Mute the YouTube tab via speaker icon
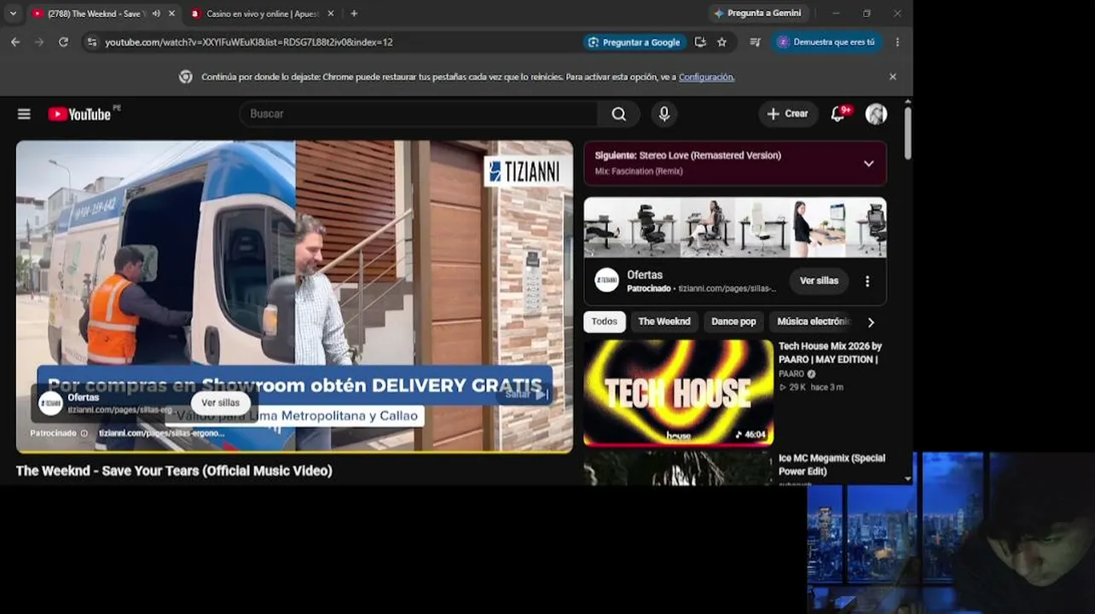Screen dimensions: 1095x614 pyautogui.click(x=156, y=14)
